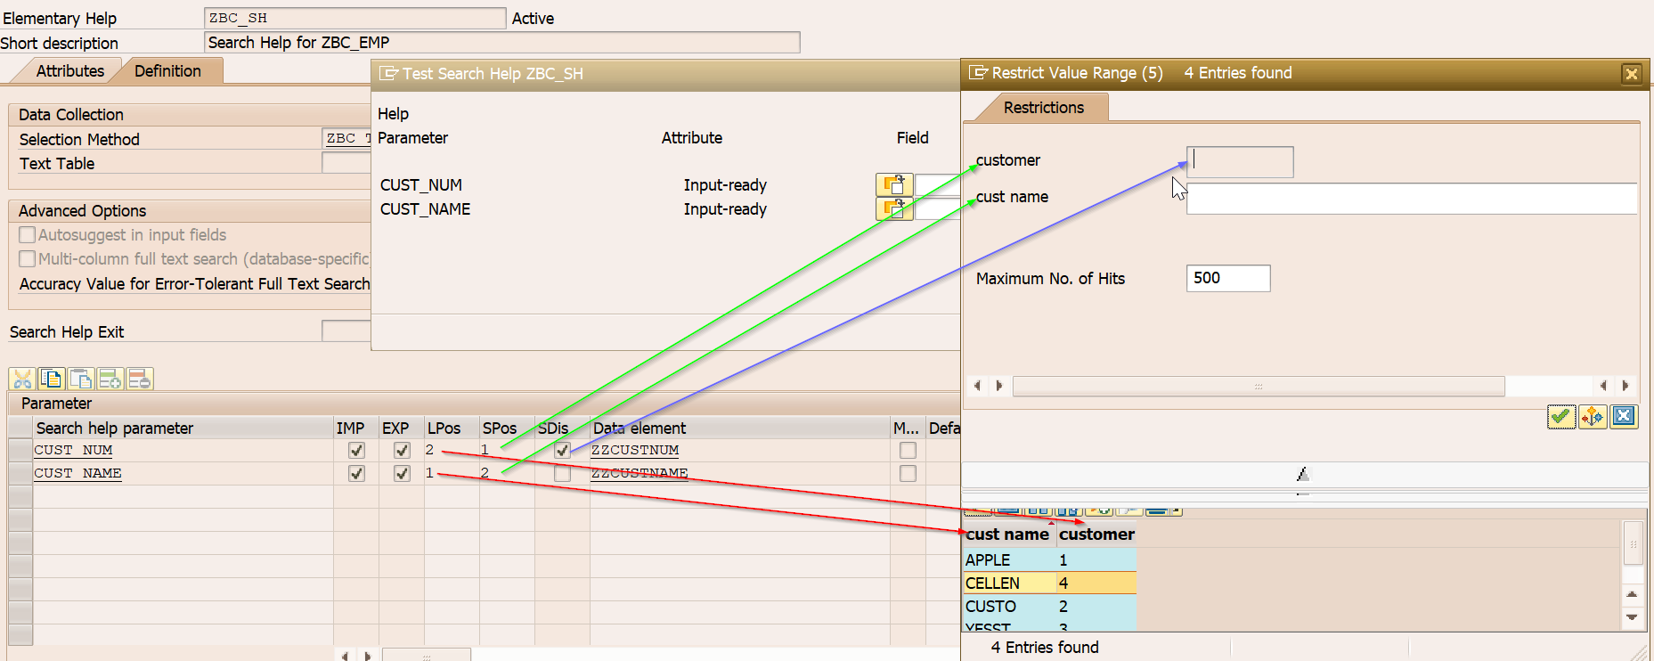Click the Selection Method field

(346, 138)
